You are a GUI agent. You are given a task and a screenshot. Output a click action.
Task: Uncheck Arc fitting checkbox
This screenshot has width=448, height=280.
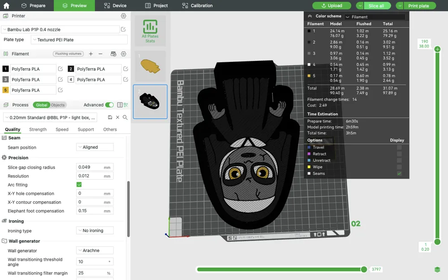[x=79, y=185]
